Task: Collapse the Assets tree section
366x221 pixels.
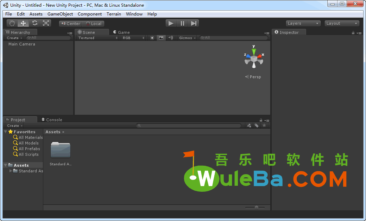Action: point(6,165)
